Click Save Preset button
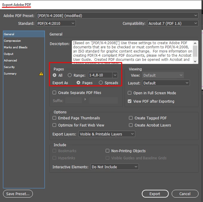This screenshot has height=202, width=203. tap(18, 194)
